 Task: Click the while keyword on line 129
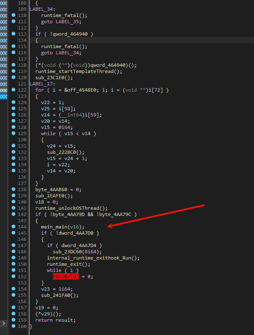48,134
